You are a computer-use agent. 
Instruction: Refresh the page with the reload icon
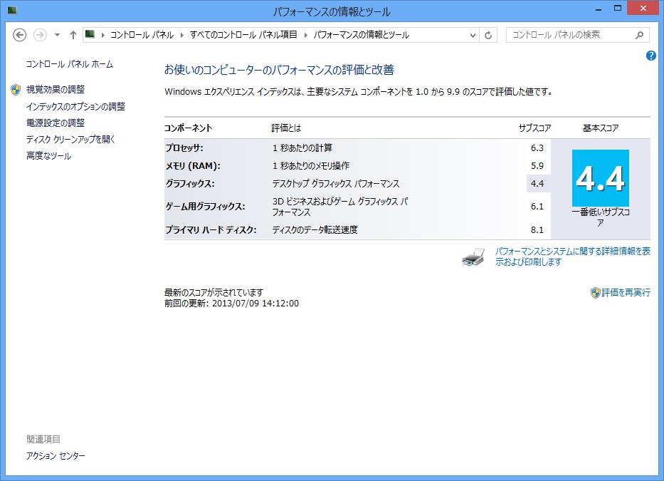(x=488, y=35)
